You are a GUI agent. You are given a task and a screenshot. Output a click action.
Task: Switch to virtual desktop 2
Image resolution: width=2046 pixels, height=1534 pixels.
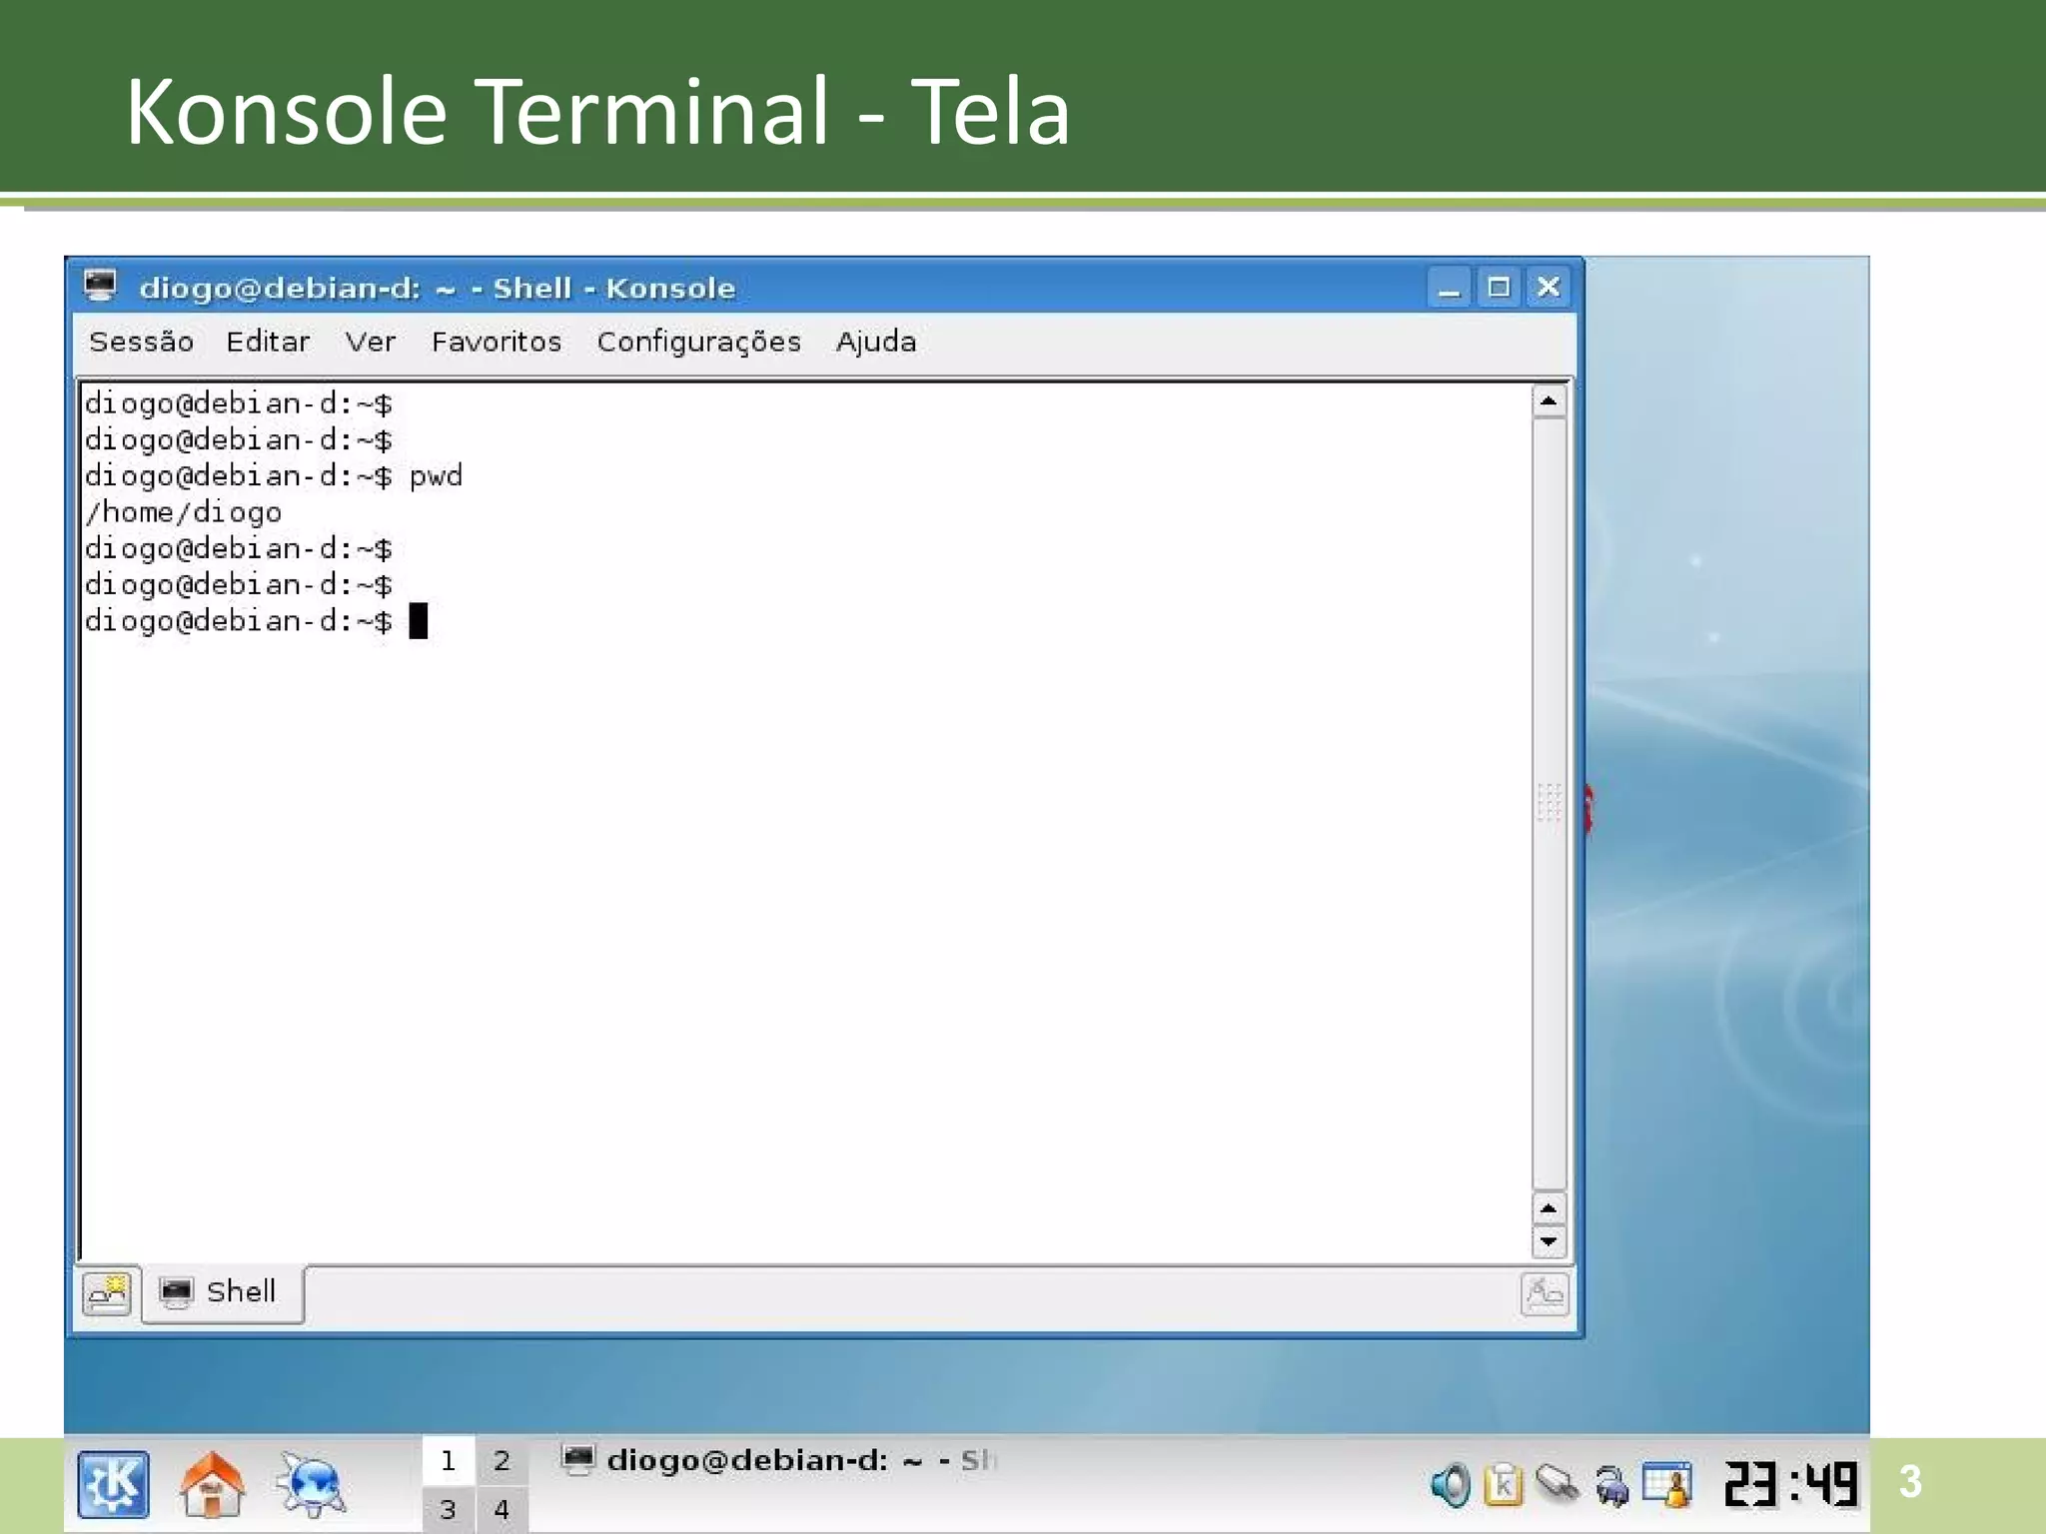pyautogui.click(x=502, y=1461)
